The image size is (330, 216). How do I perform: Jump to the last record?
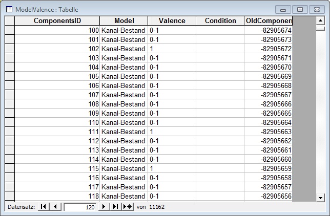[x=115, y=207]
